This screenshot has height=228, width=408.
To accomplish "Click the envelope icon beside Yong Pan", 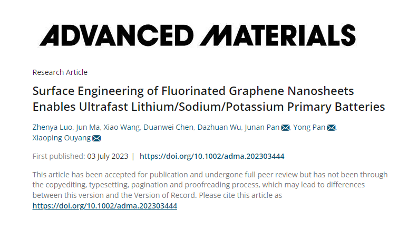I will tap(331, 128).
